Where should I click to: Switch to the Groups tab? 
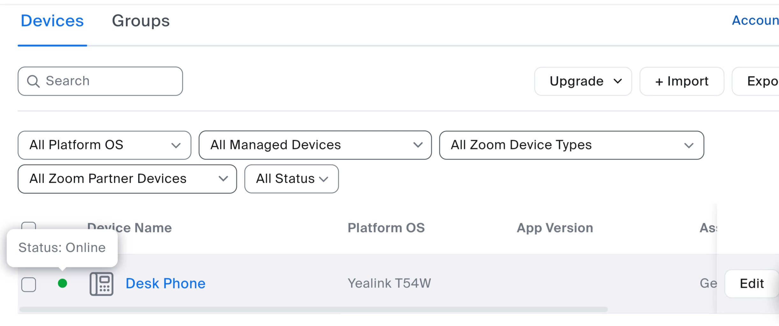pos(141,21)
